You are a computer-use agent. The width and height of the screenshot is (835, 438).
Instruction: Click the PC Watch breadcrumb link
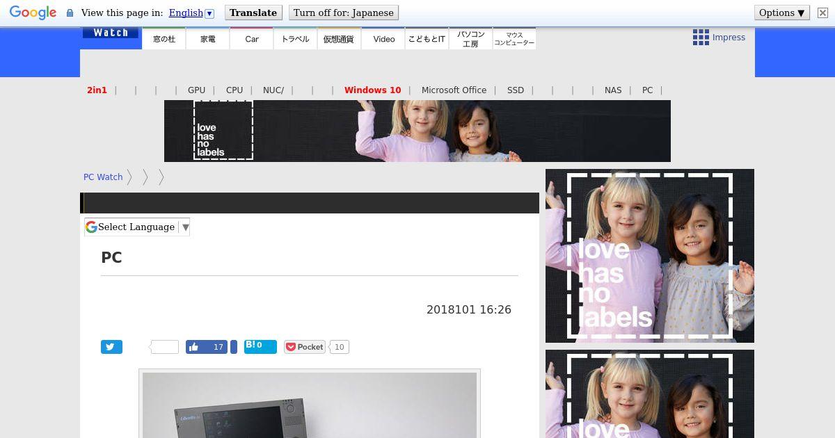coord(103,177)
